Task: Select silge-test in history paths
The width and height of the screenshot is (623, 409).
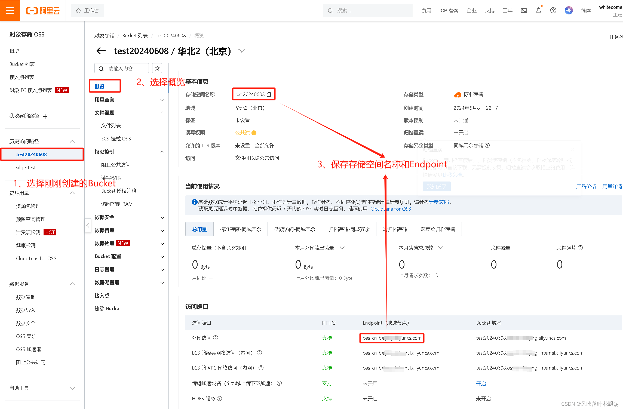Action: [x=26, y=167]
